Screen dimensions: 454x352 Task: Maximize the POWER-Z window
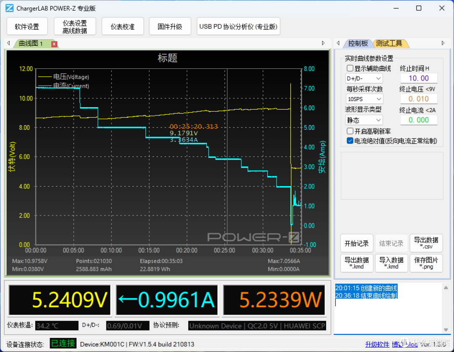419,8
